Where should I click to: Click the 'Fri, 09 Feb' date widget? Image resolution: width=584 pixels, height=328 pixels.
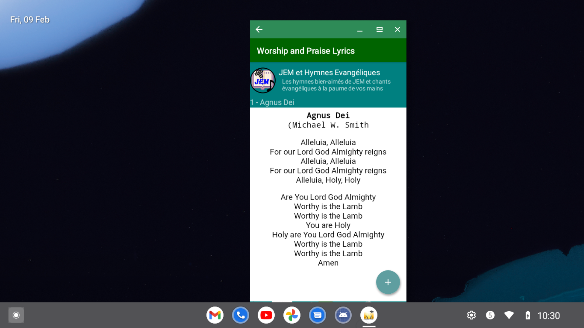[30, 20]
